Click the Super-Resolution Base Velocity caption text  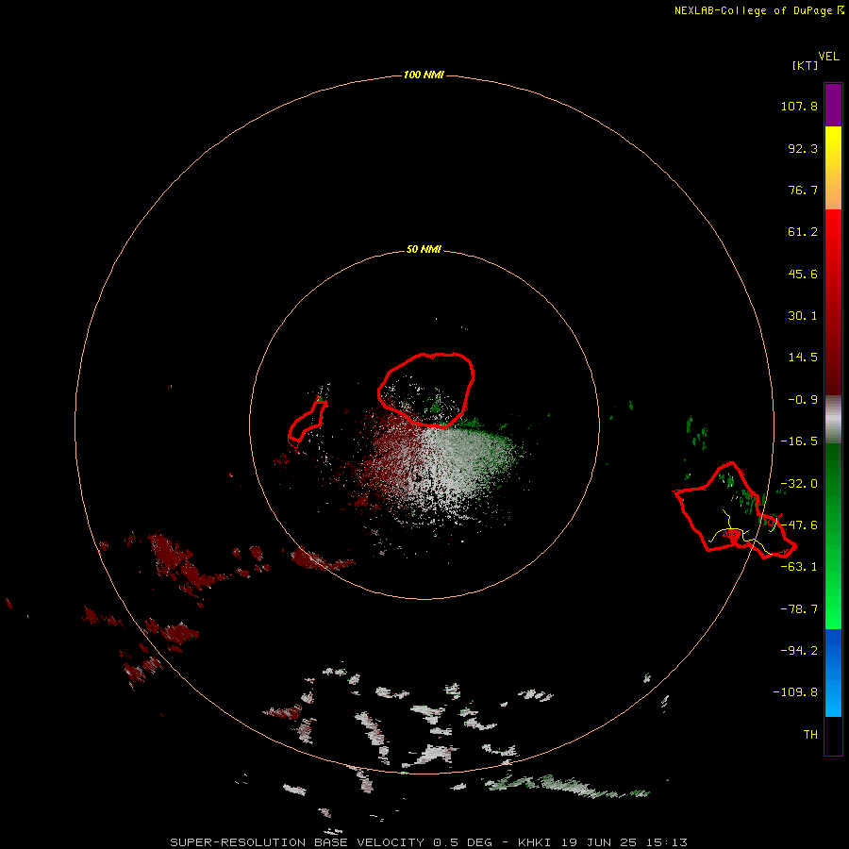[428, 842]
